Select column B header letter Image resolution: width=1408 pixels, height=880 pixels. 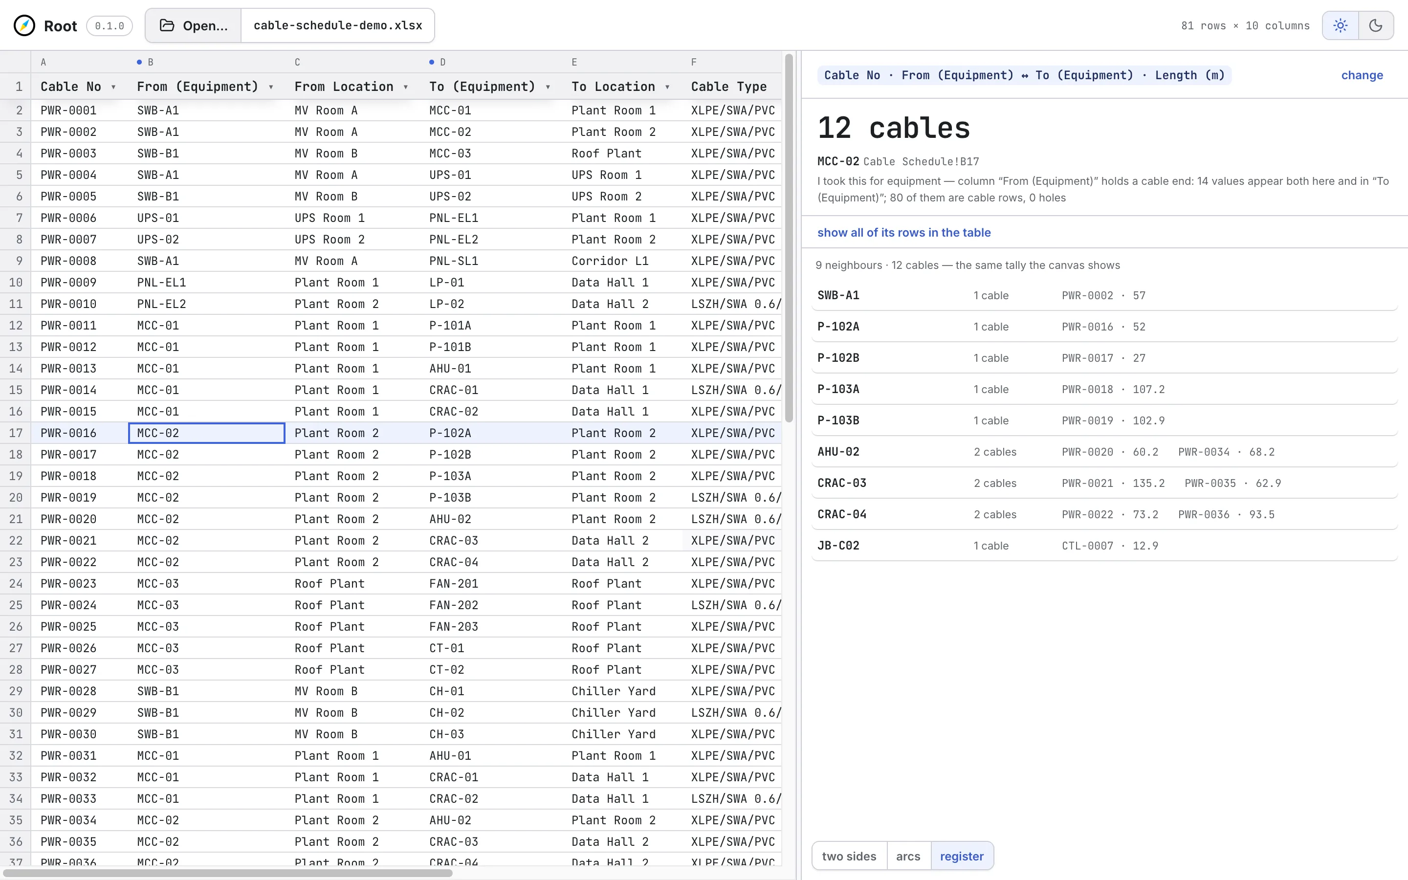150,62
